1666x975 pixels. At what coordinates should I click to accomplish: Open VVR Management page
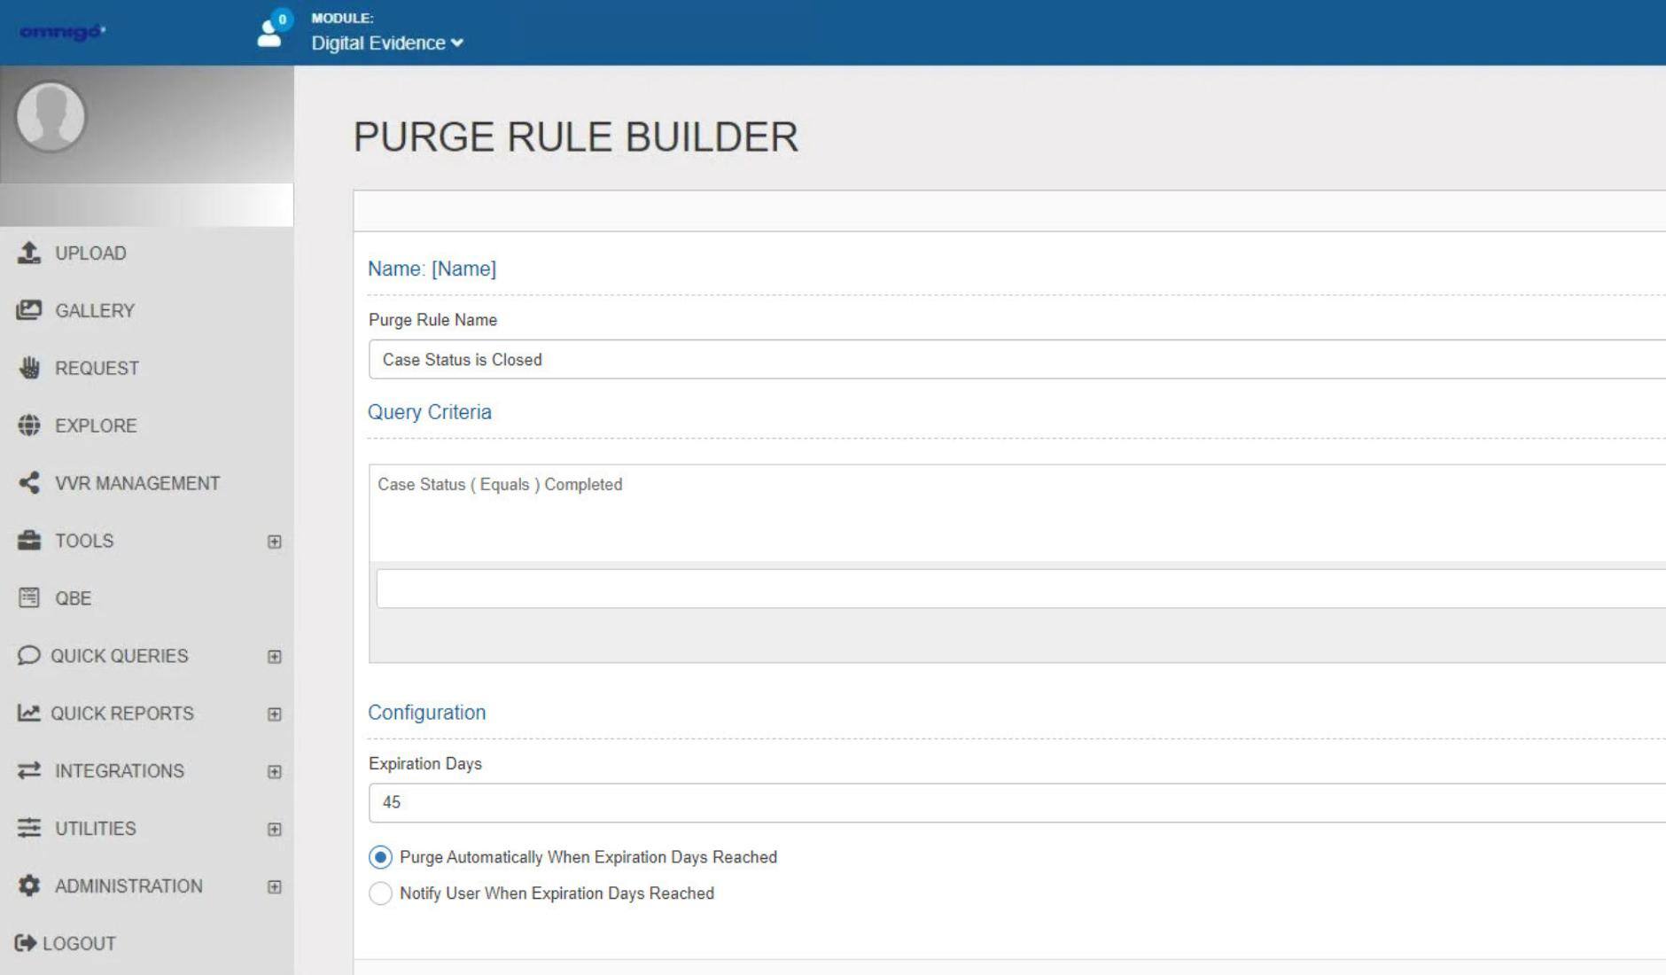(137, 484)
